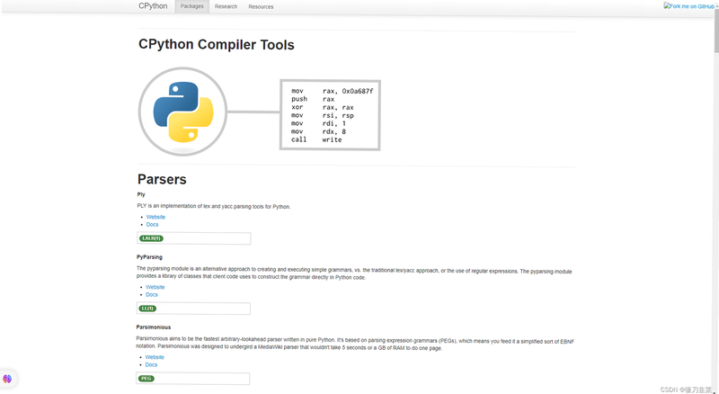Click the tag box containing LL(1)
The image size is (719, 394).
tap(193, 309)
